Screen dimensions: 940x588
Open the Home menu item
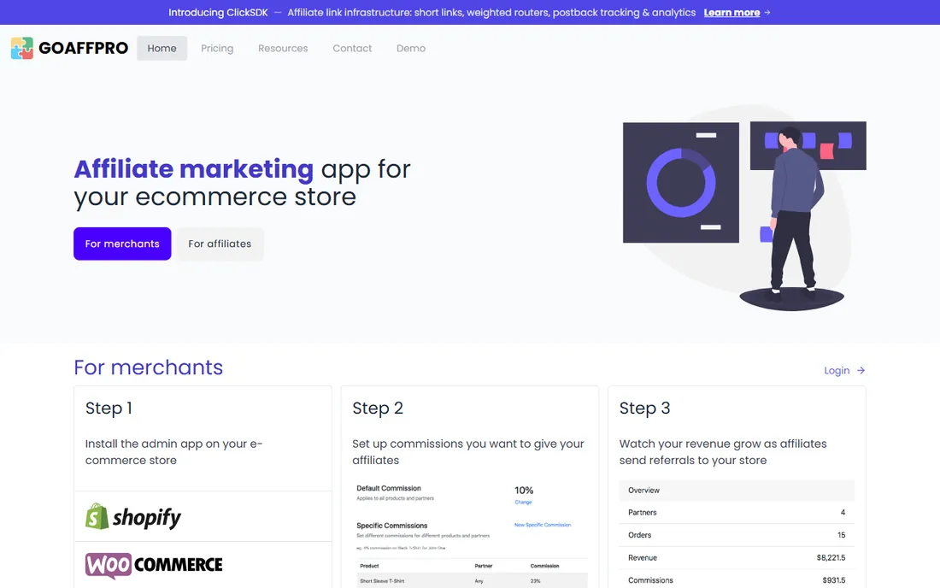[162, 48]
